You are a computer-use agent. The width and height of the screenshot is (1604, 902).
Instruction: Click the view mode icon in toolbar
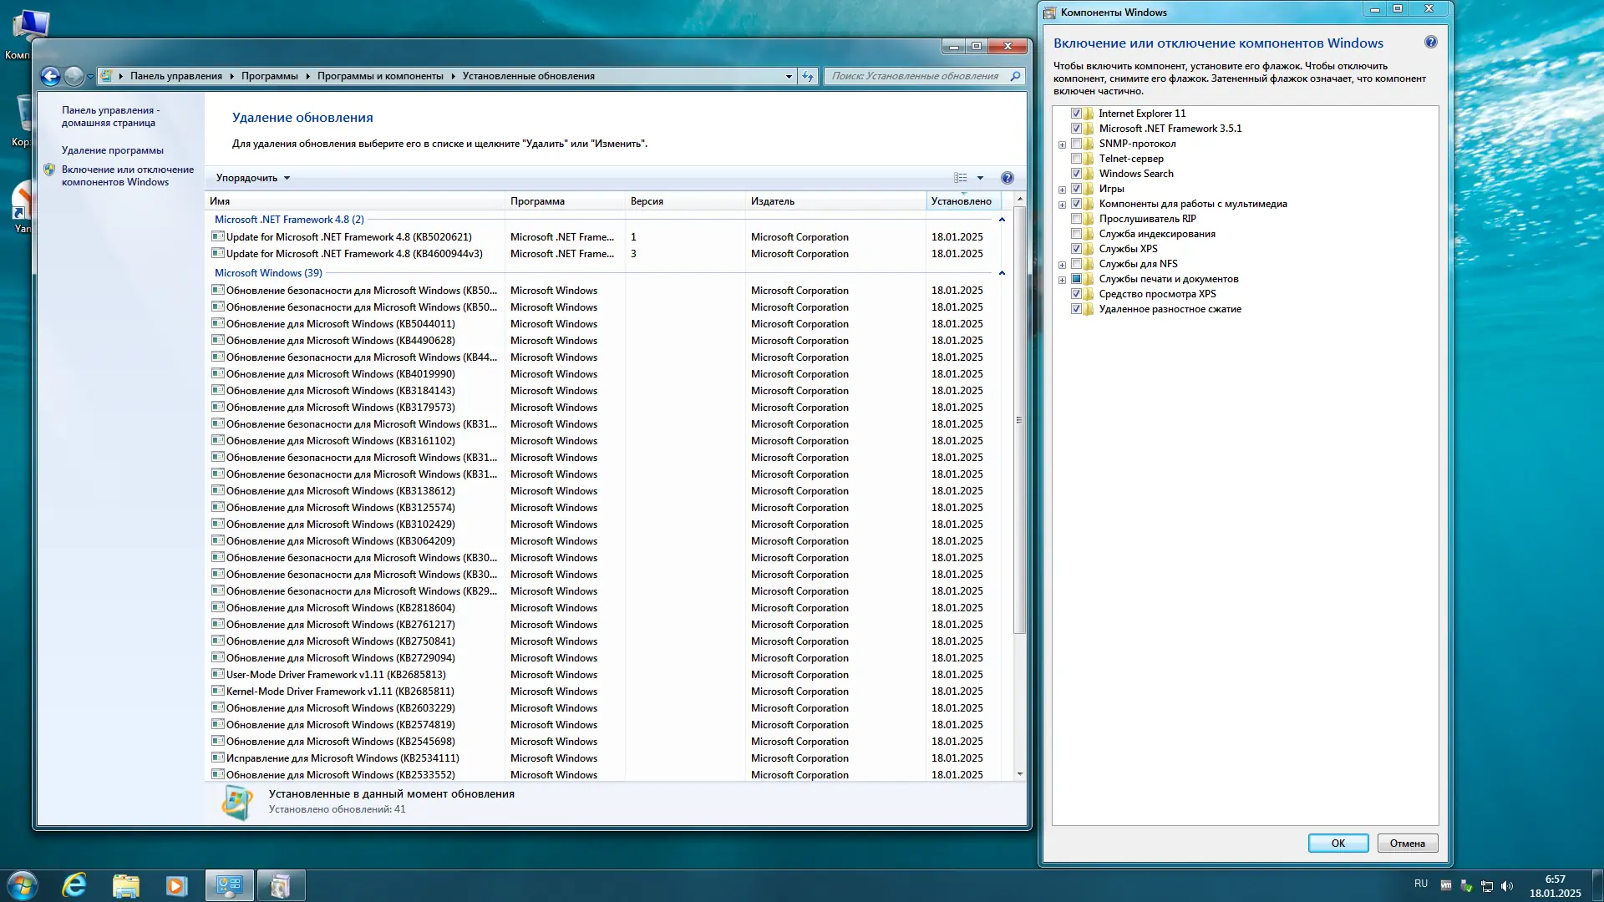(x=961, y=178)
